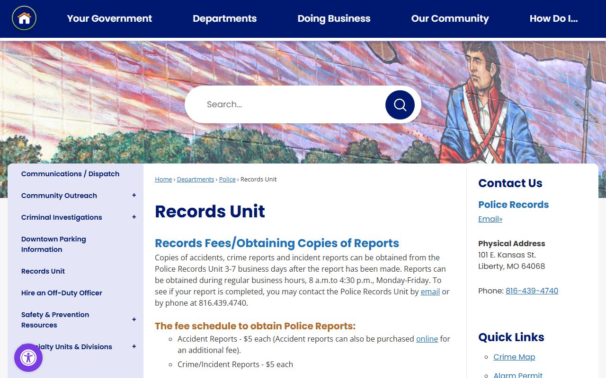This screenshot has width=606, height=378.
Task: Click 101 E. Kansas St. address text
Action: click(x=507, y=255)
